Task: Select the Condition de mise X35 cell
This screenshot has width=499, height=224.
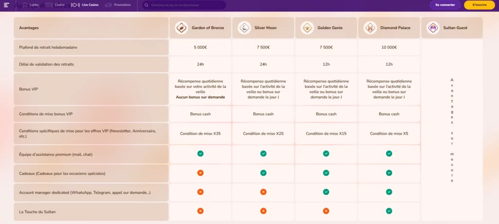Action: (200, 133)
